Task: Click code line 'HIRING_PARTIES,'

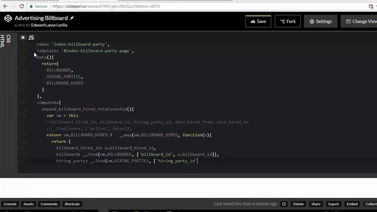Action: 64,77
